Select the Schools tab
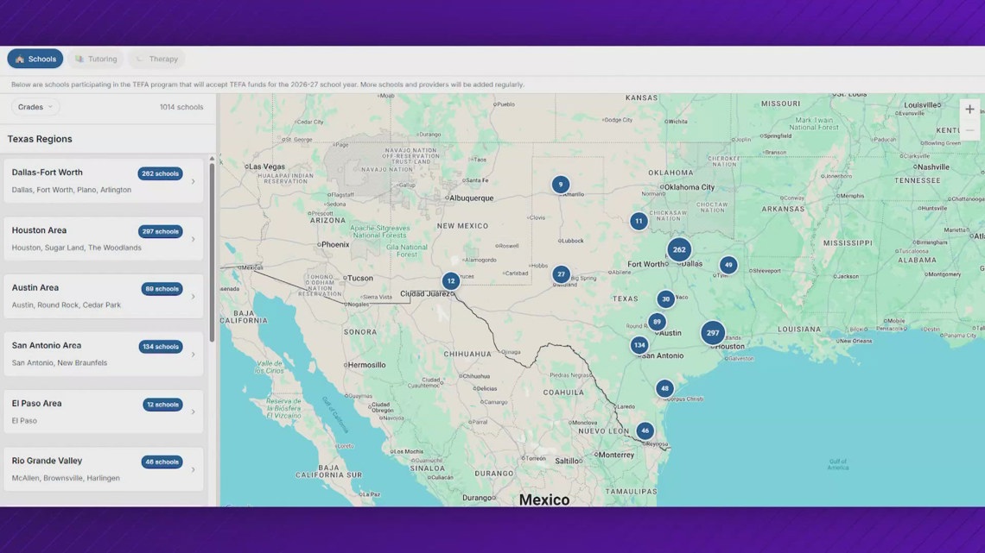Screen dimensions: 985x553 click(35, 59)
